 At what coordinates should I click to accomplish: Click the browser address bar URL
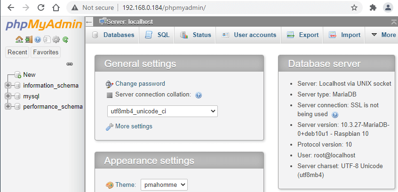pos(164,8)
